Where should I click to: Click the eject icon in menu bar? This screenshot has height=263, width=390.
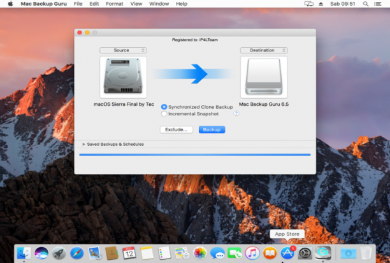(321, 4)
